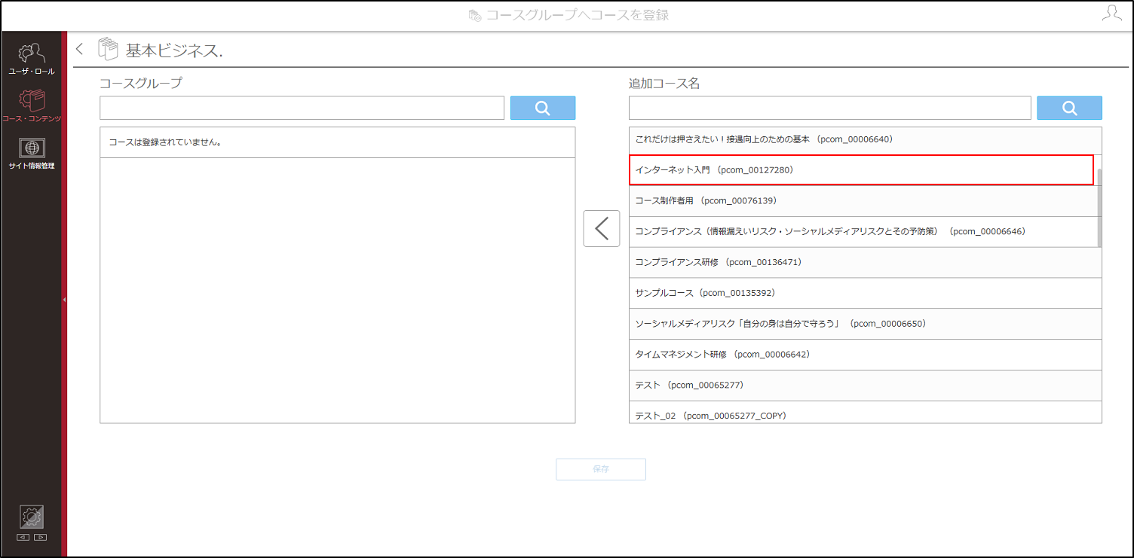This screenshot has height=558, width=1134.
Task: Select course テスト (pcom_00065277)
Action: [x=865, y=386]
